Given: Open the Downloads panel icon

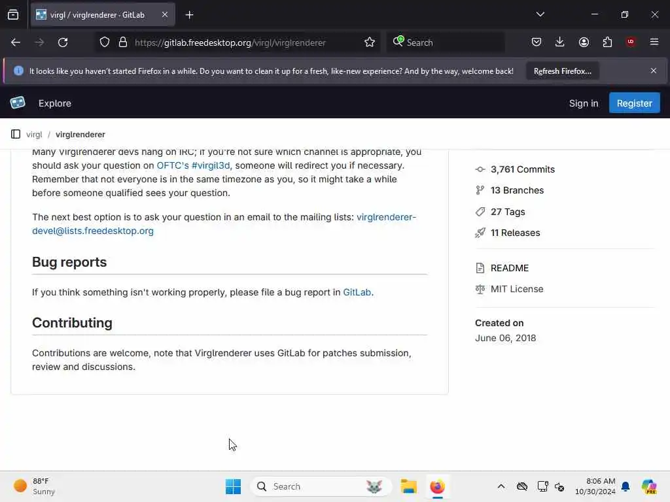Looking at the screenshot, I should [560, 42].
